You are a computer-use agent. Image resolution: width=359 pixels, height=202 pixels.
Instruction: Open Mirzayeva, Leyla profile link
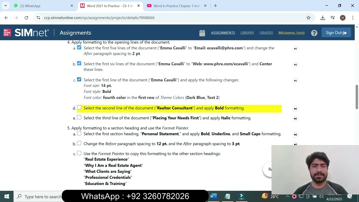click(291, 33)
